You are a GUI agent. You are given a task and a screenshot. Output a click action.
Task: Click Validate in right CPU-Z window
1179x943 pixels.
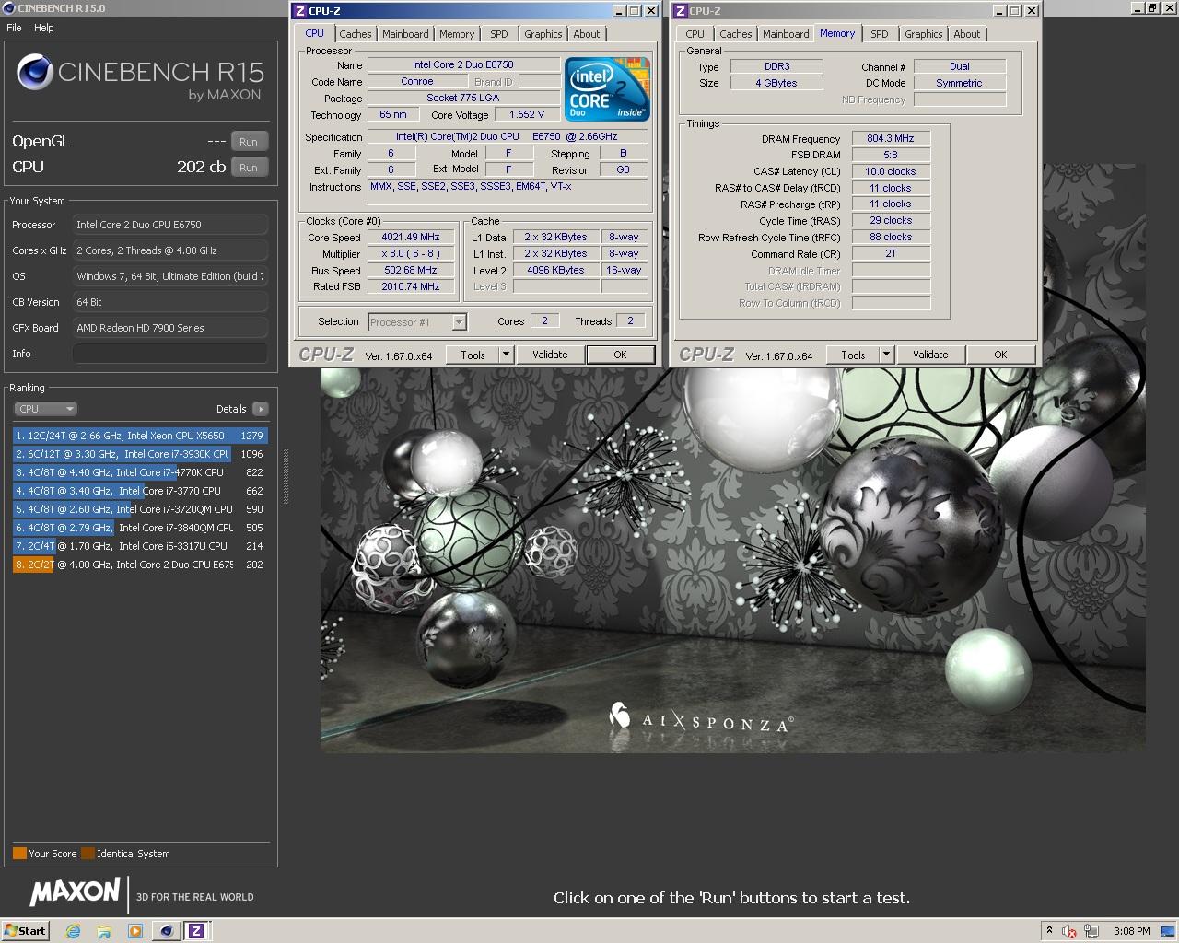point(930,355)
